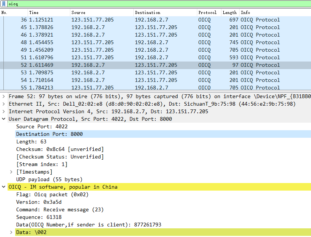311x237 pixels.
Task: Click the oicq display filter field
Action: coord(151,4)
